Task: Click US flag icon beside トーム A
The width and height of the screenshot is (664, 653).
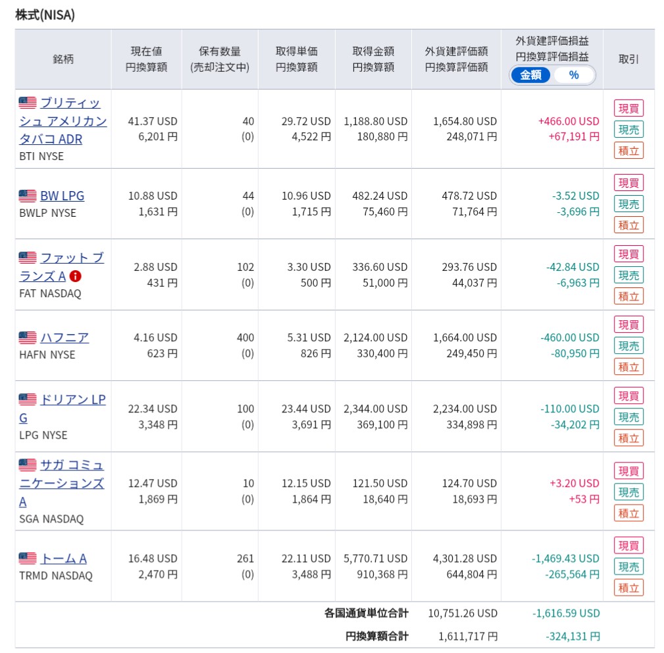Action: pos(28,558)
